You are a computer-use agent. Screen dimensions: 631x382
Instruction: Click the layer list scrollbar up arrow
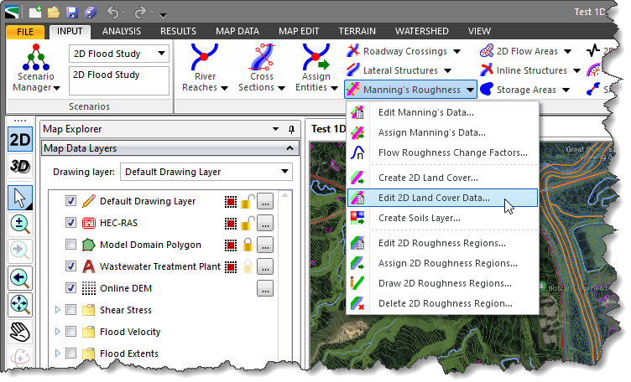(285, 195)
